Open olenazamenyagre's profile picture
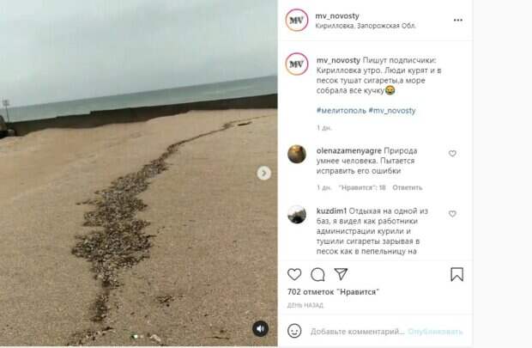The width and height of the screenshot is (532, 348). pos(297,154)
